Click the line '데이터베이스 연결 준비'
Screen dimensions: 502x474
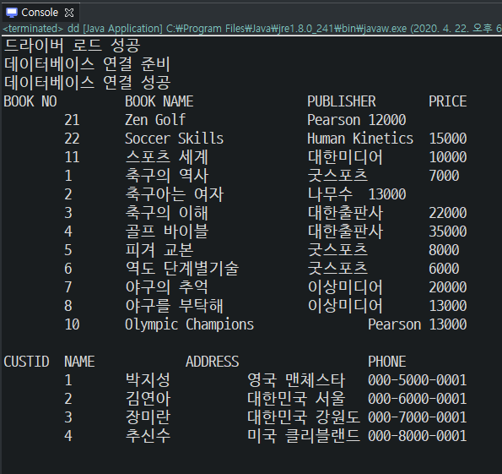pos(87,64)
